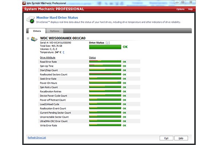Click the Exit button

pyautogui.click(x=166, y=138)
